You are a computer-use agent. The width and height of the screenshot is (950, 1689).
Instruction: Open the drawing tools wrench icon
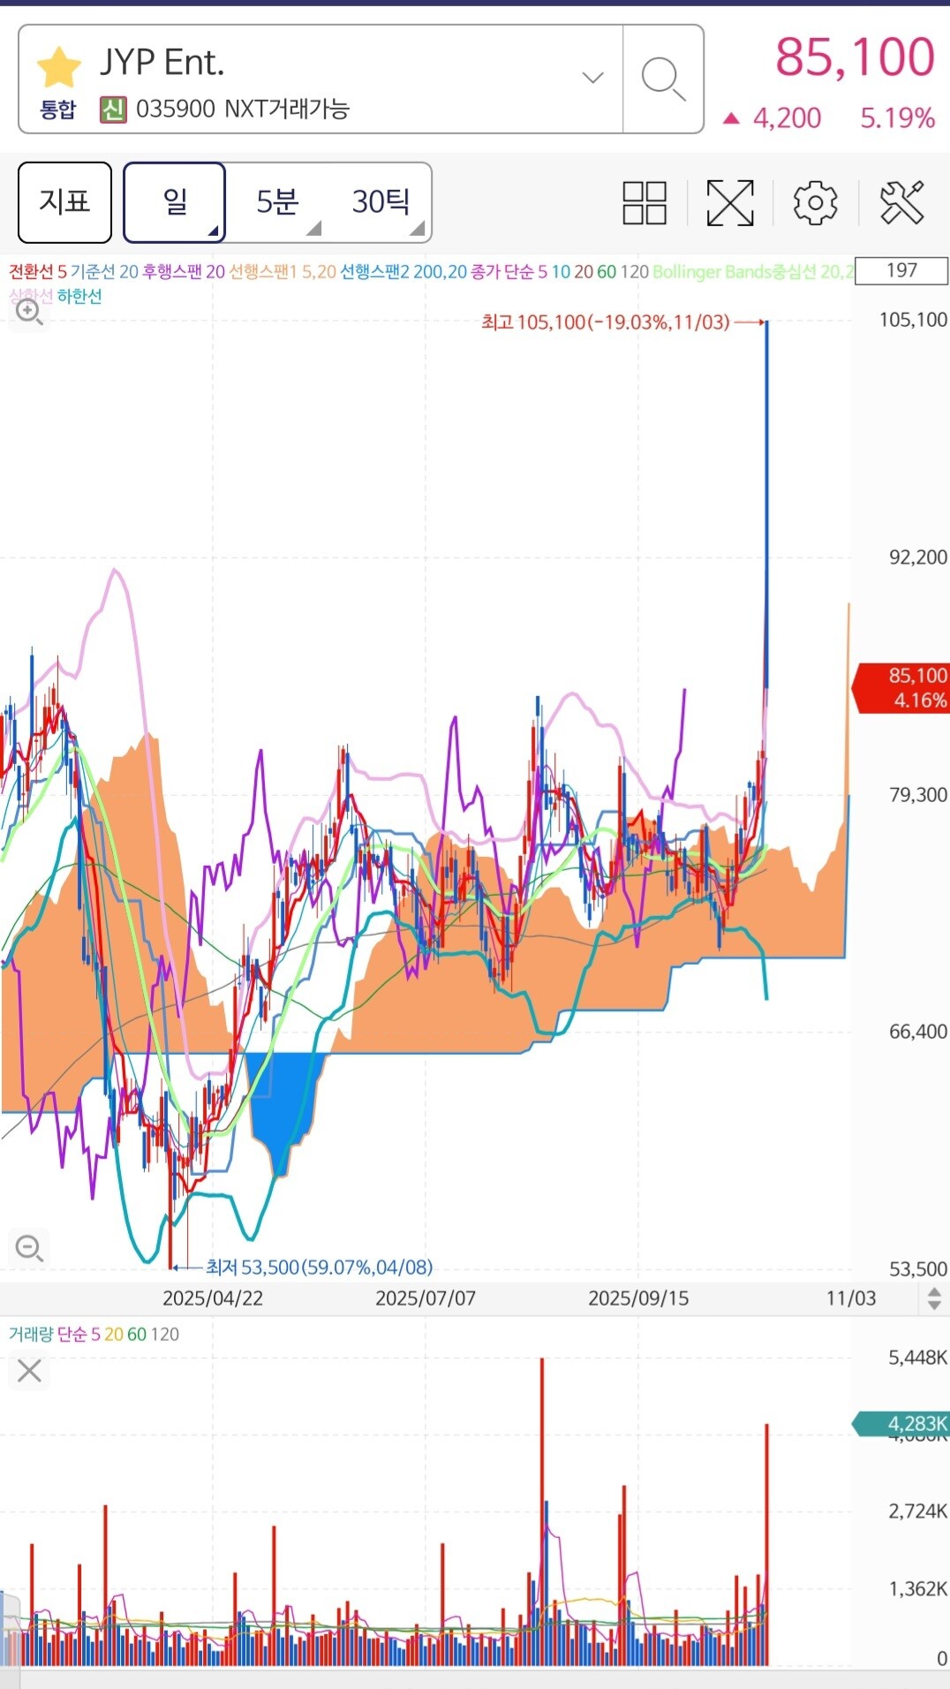(901, 202)
